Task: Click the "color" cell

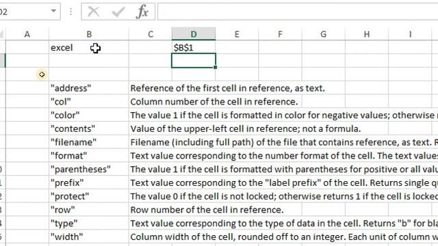Action: click(x=89, y=115)
